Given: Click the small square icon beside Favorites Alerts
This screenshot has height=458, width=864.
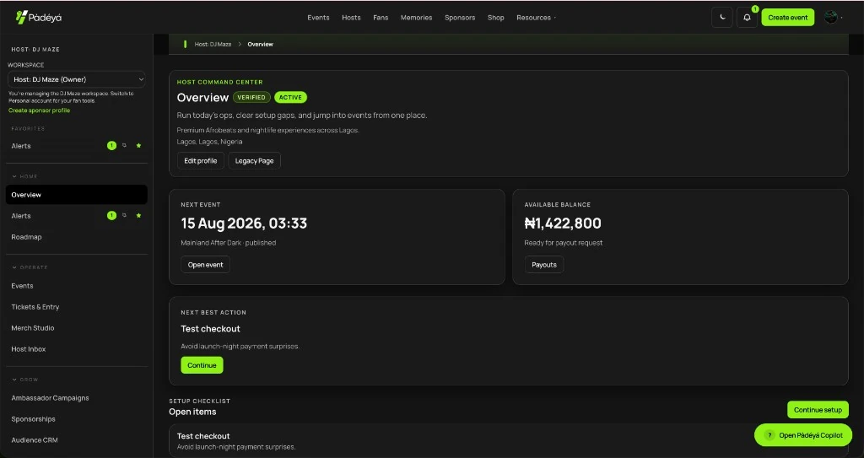Looking at the screenshot, I should [125, 146].
